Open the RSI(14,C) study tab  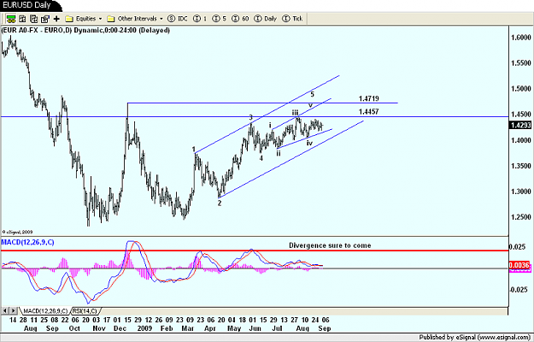(85, 311)
